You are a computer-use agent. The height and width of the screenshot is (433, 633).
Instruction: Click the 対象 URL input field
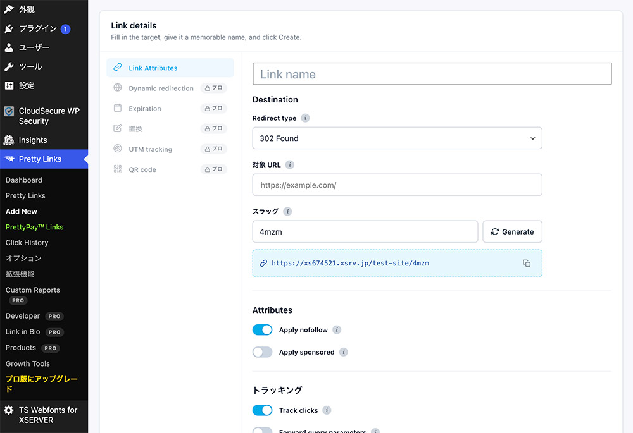click(398, 185)
